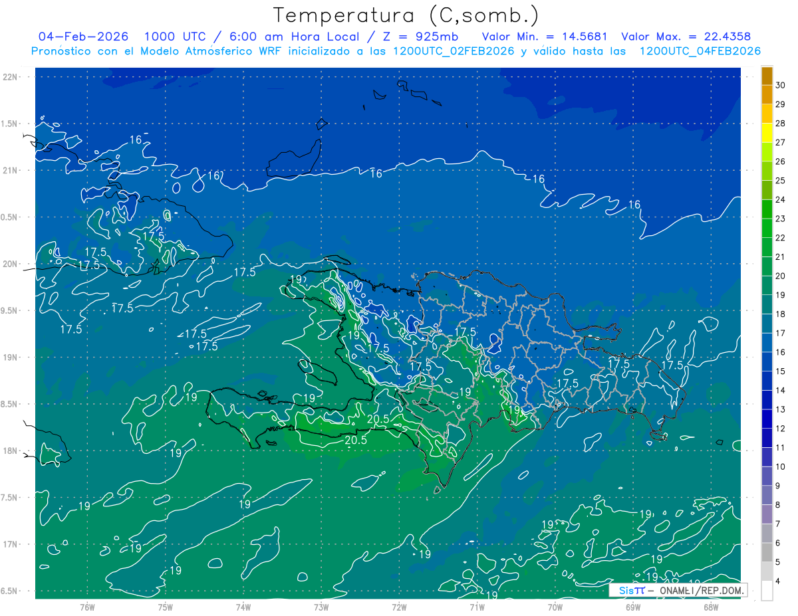Click the "73W" longitude label
This screenshot has height=616, width=798.
point(321,607)
